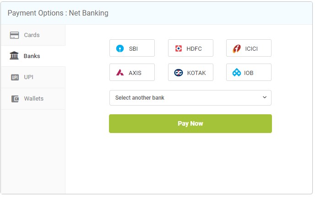The image size is (315, 197).
Task: Submit payment with Pay Now button
Action: tap(190, 123)
